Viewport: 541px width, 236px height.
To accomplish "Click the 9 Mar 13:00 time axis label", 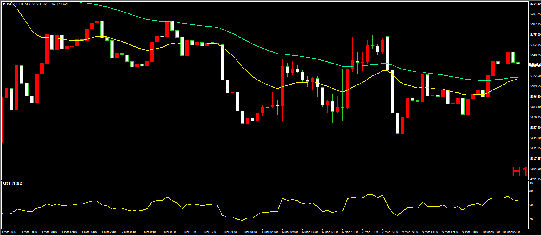I will [x=430, y=232].
